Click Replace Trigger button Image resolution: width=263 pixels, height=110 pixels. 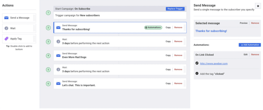[x=175, y=9]
